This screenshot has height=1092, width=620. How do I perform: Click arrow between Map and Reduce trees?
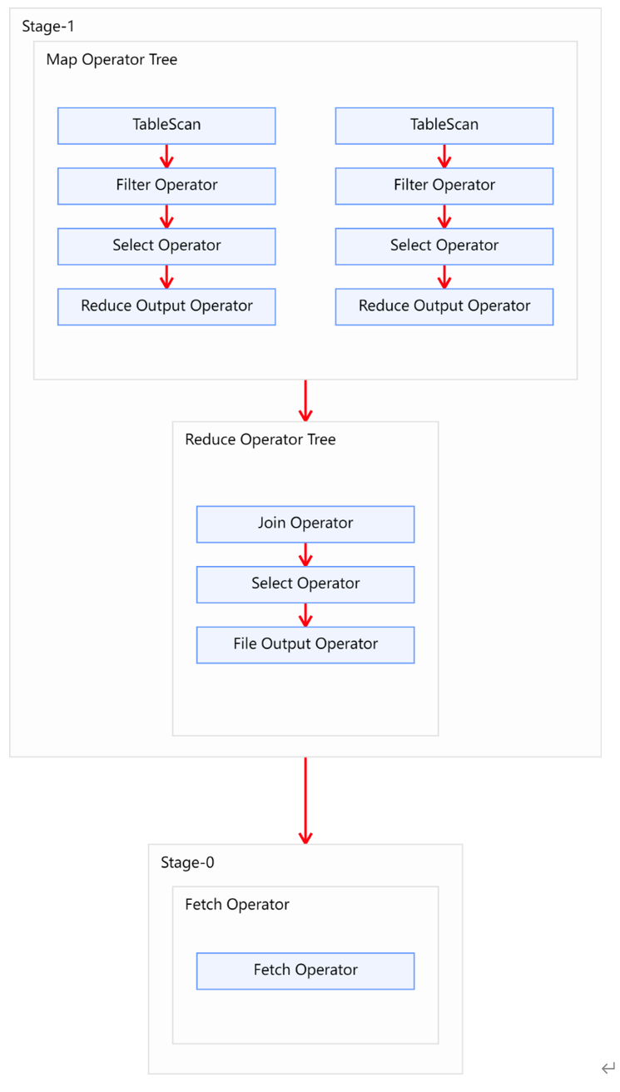(305, 400)
